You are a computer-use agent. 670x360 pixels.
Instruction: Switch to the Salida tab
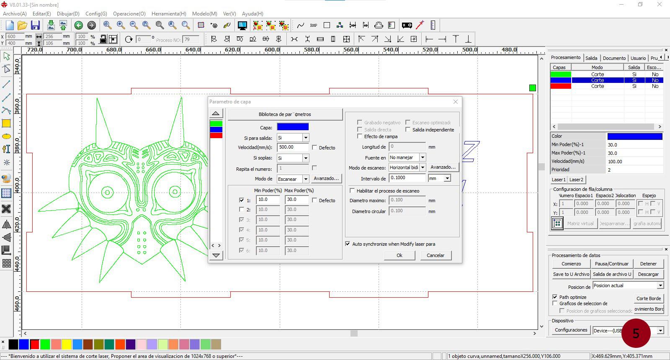tap(591, 58)
